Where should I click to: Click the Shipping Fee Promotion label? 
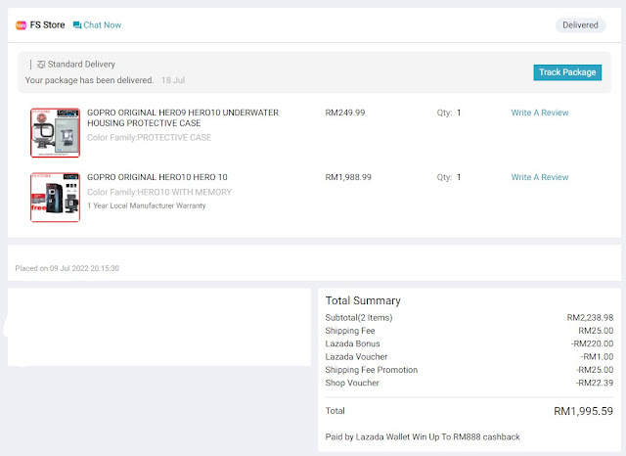(x=372, y=370)
